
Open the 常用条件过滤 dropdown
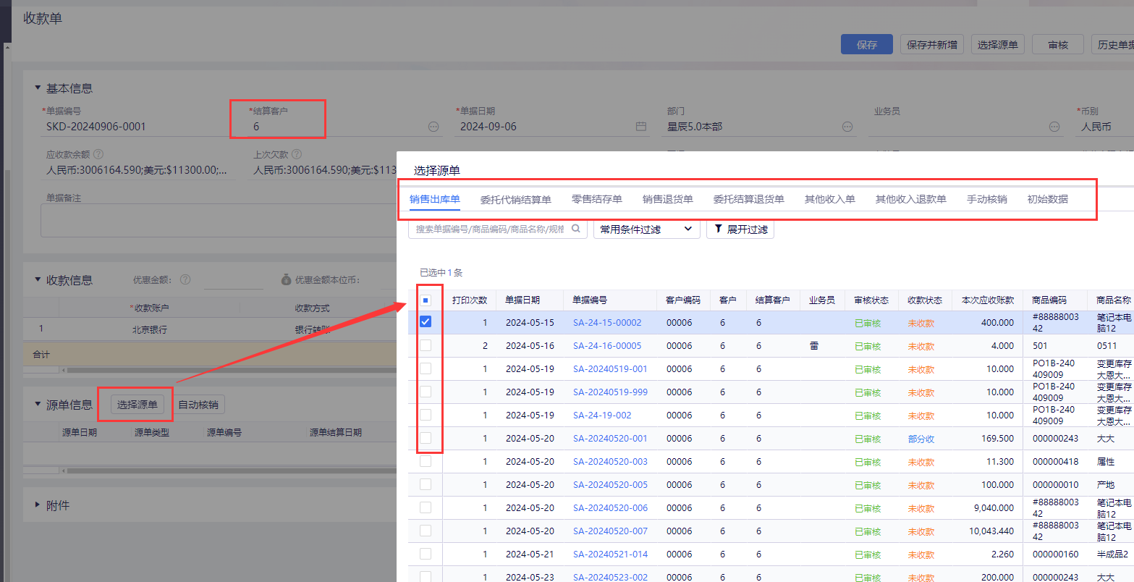click(x=647, y=229)
